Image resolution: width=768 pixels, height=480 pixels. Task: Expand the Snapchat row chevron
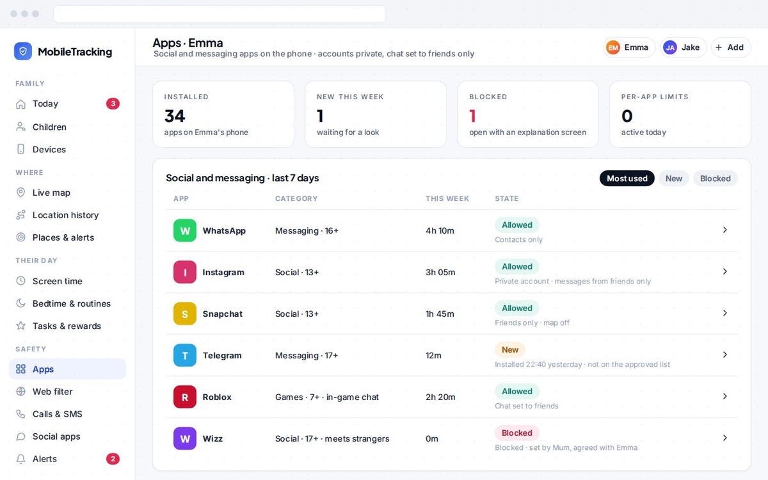click(x=725, y=313)
